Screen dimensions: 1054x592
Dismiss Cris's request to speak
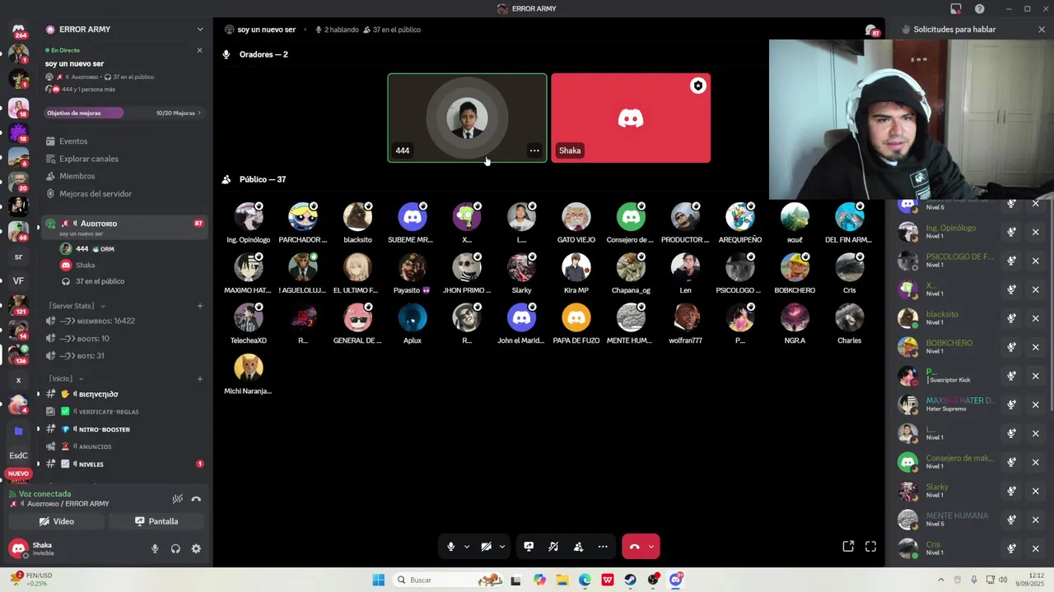1036,548
